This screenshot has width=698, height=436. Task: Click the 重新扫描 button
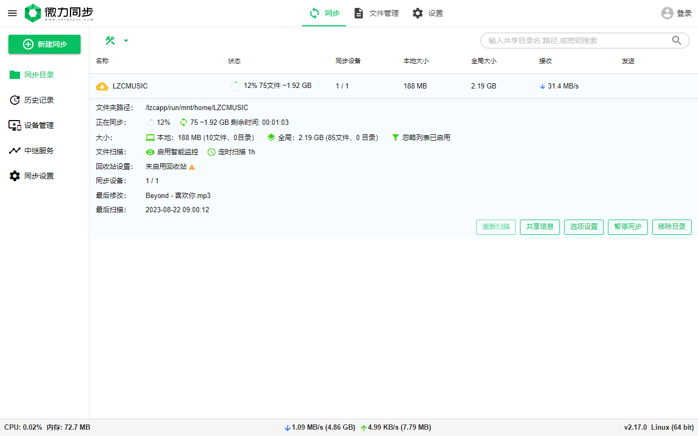(496, 227)
